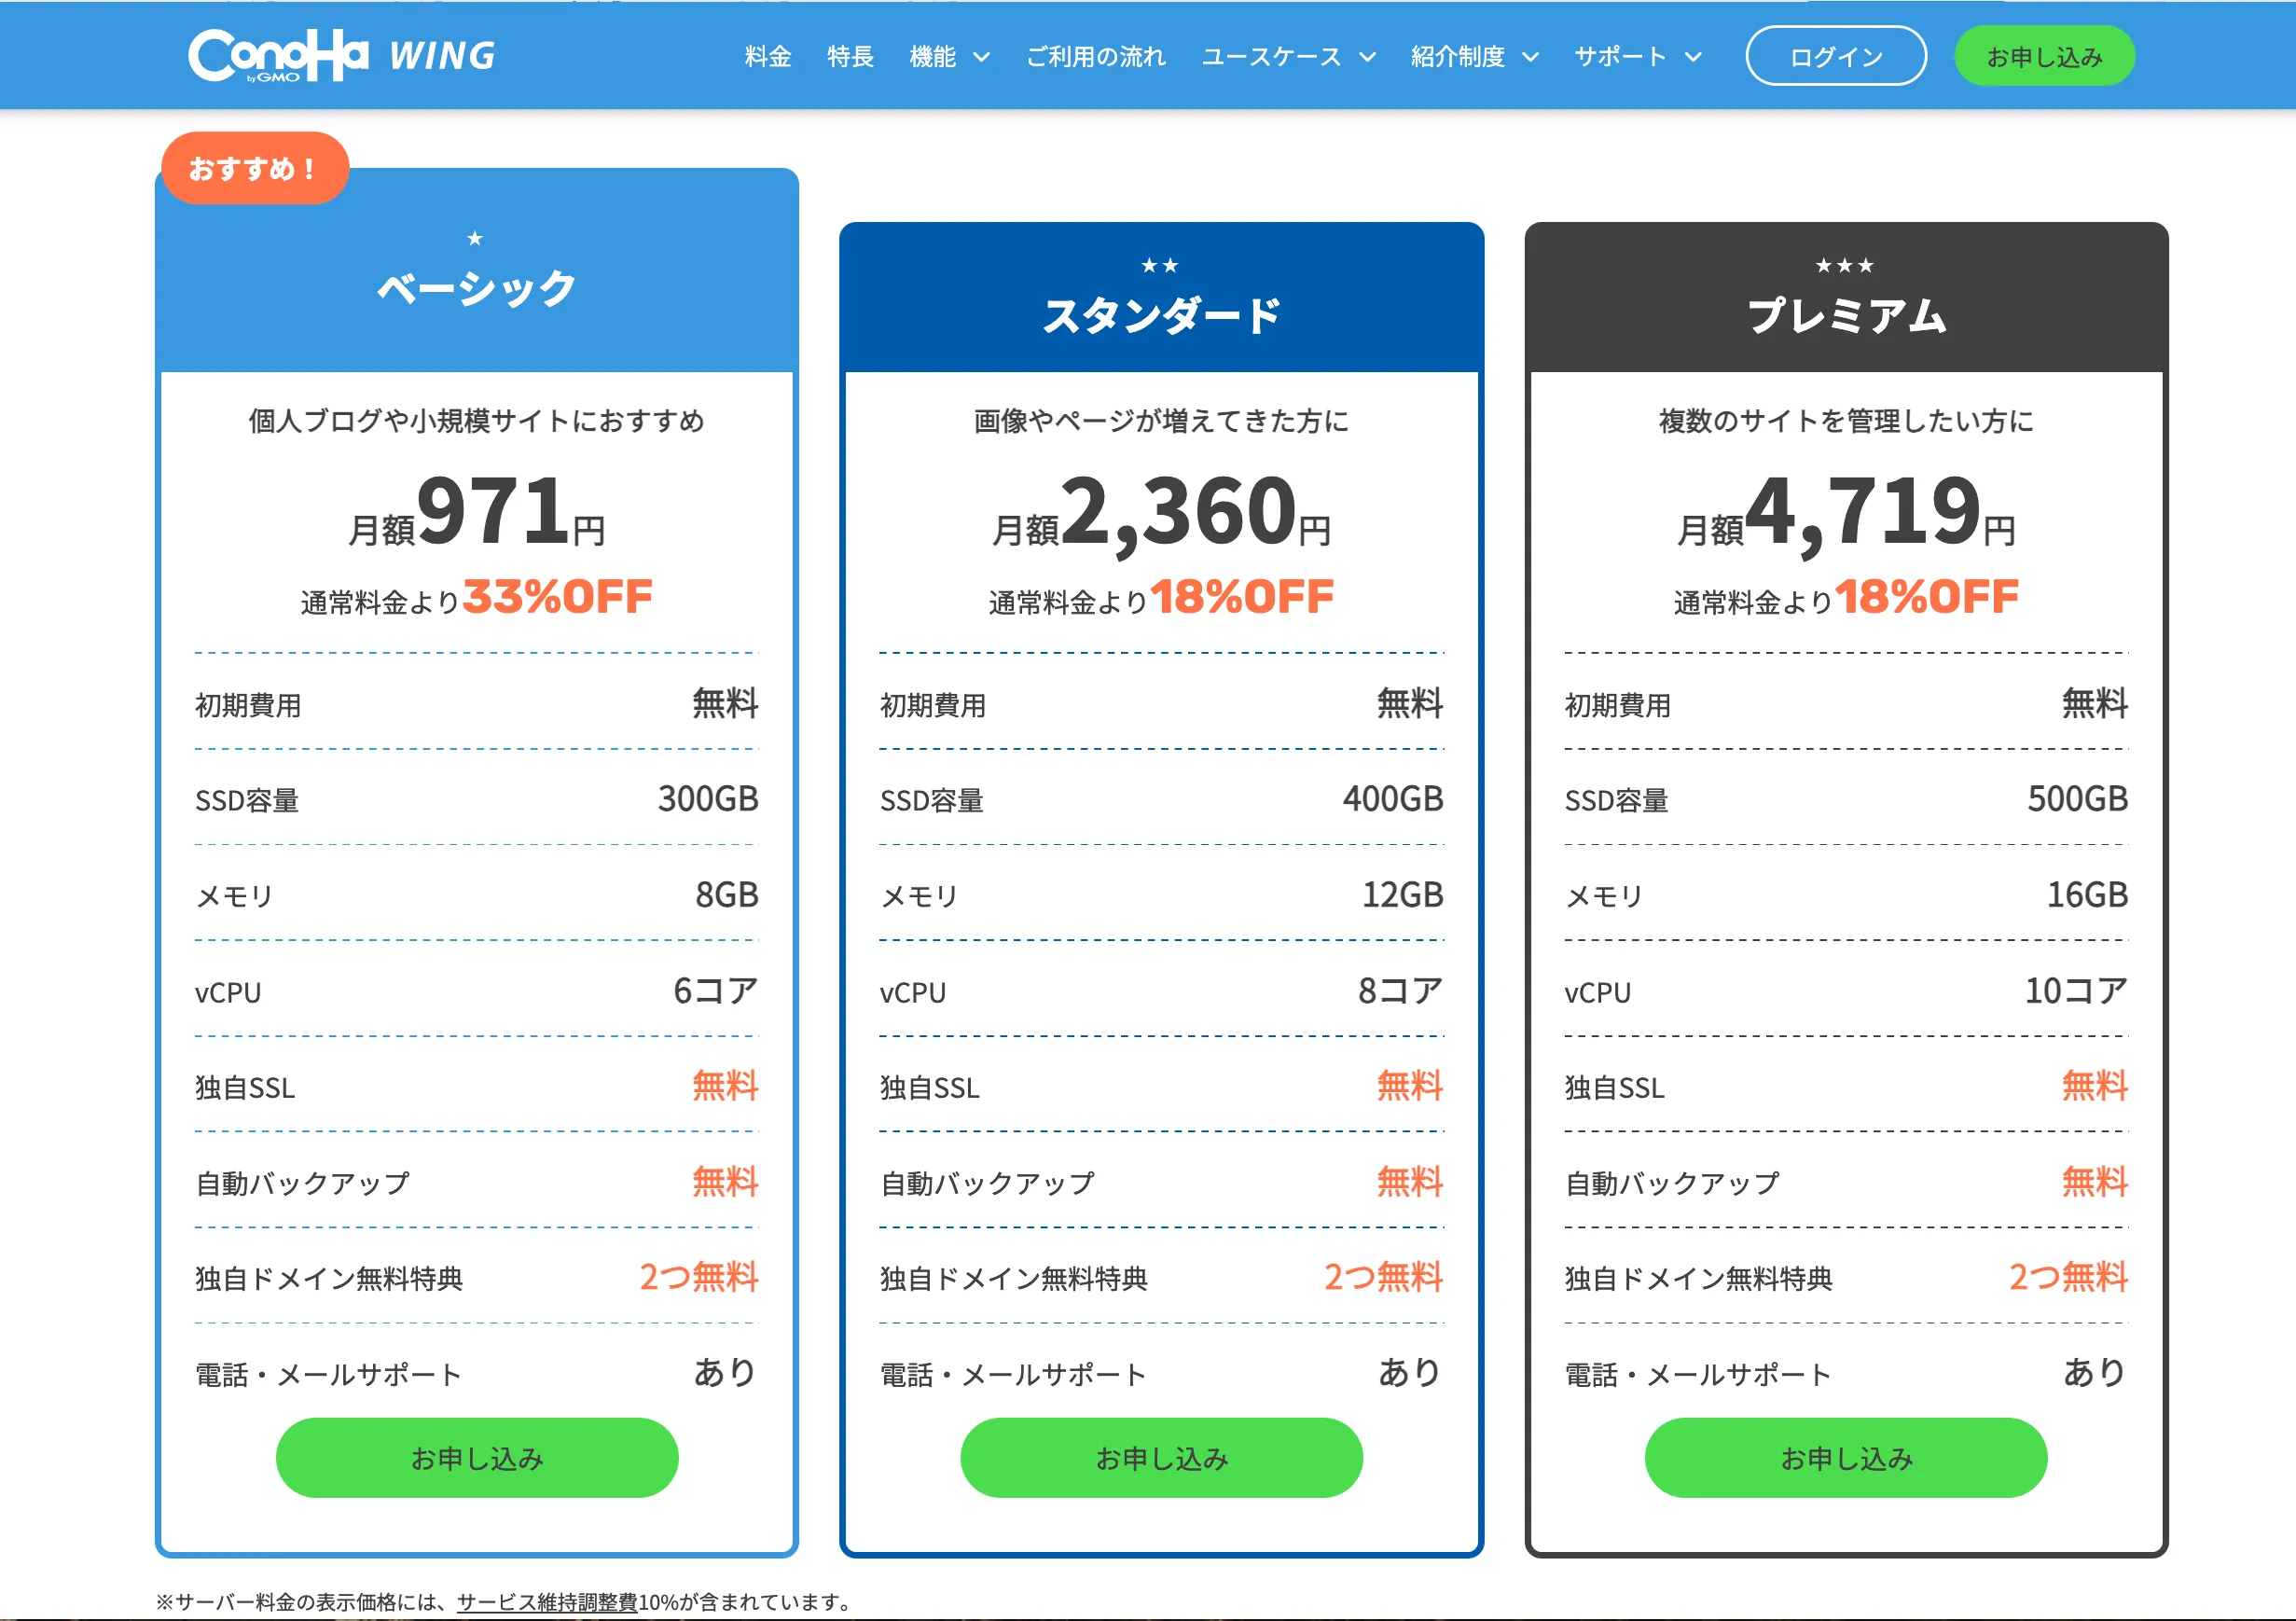This screenshot has width=2296, height=1621.
Task: Click the おすすめ！ badge
Action: [254, 168]
